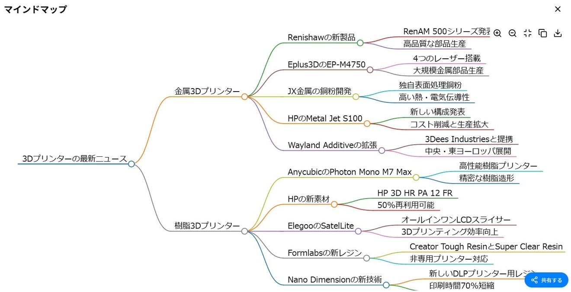The width and height of the screenshot is (571, 292).
Task: Click the マインドマップ dialog title
Action: 35,9
